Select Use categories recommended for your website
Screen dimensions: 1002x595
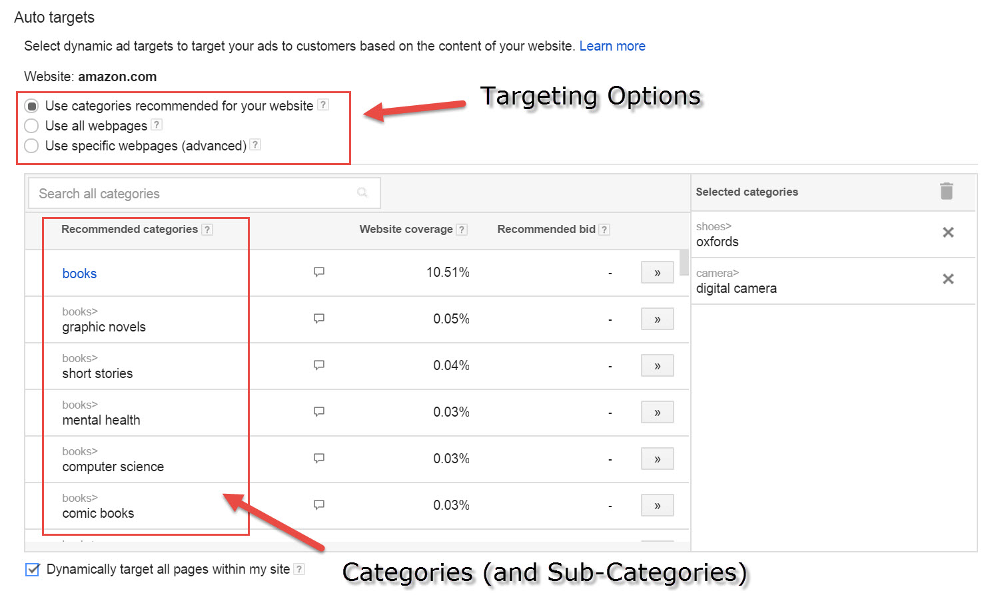pyautogui.click(x=31, y=106)
